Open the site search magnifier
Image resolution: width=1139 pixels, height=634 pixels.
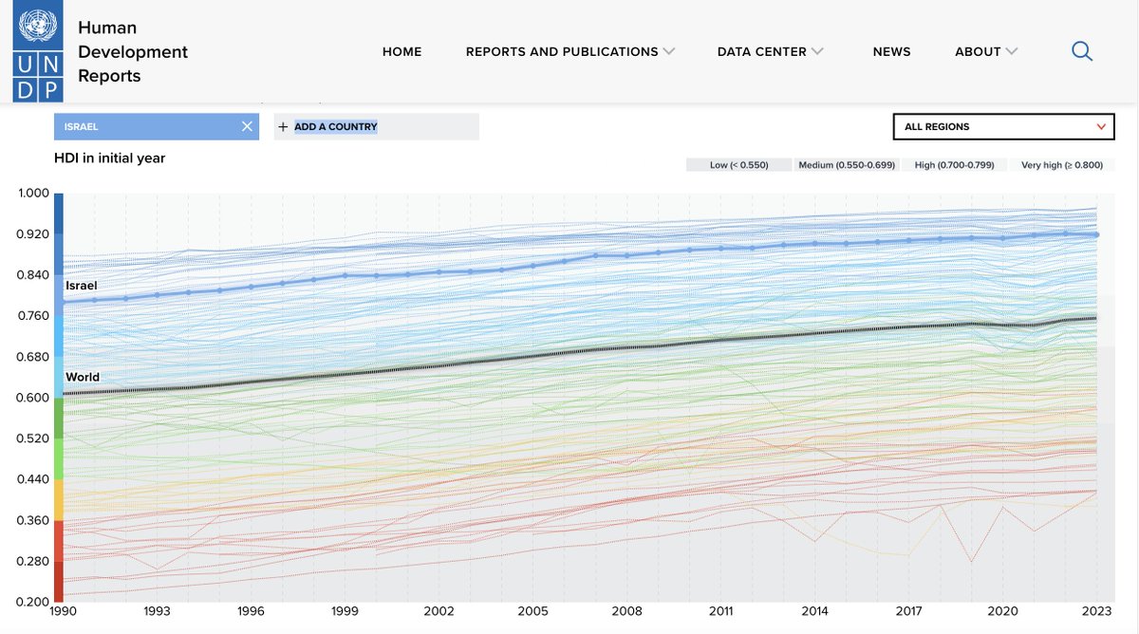[1082, 51]
